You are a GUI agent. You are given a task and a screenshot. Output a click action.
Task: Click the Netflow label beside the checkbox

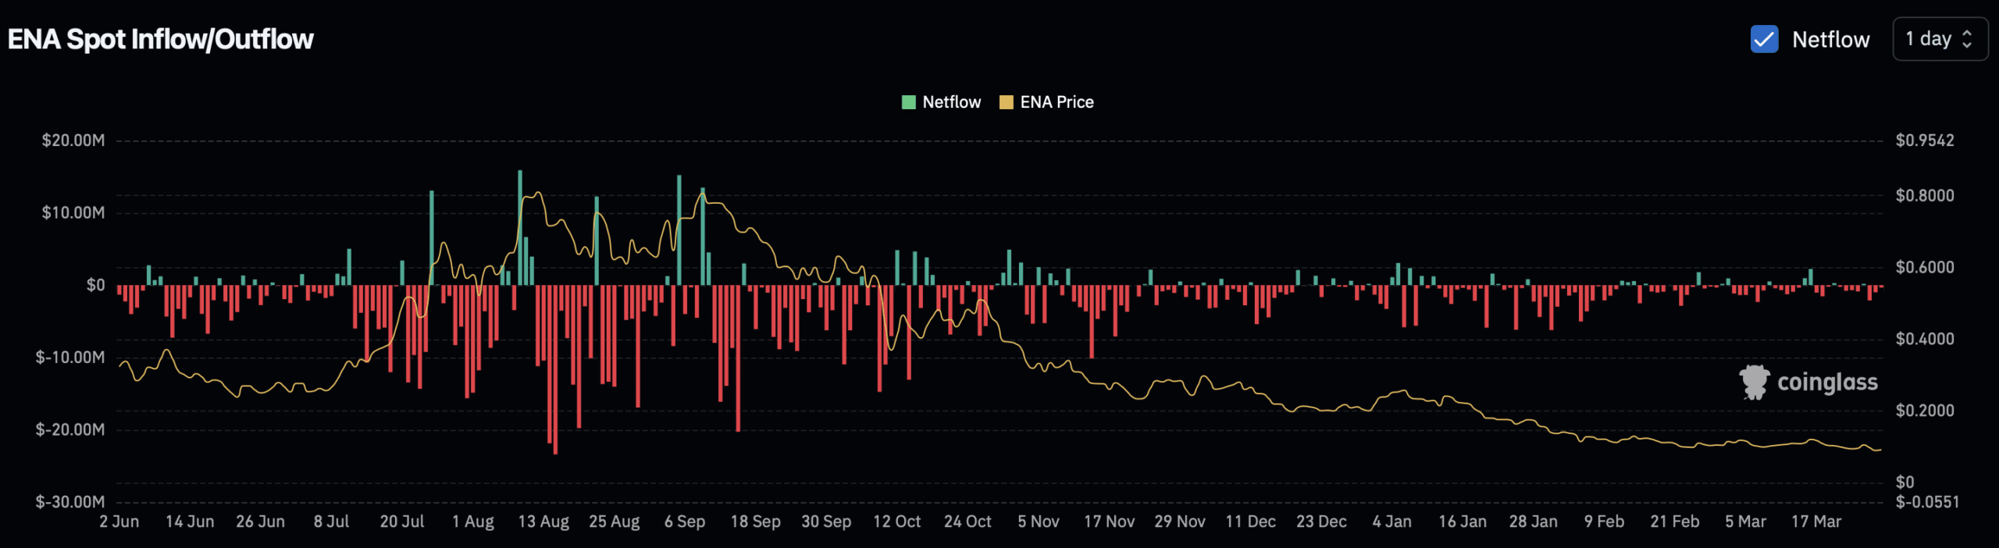[1830, 39]
